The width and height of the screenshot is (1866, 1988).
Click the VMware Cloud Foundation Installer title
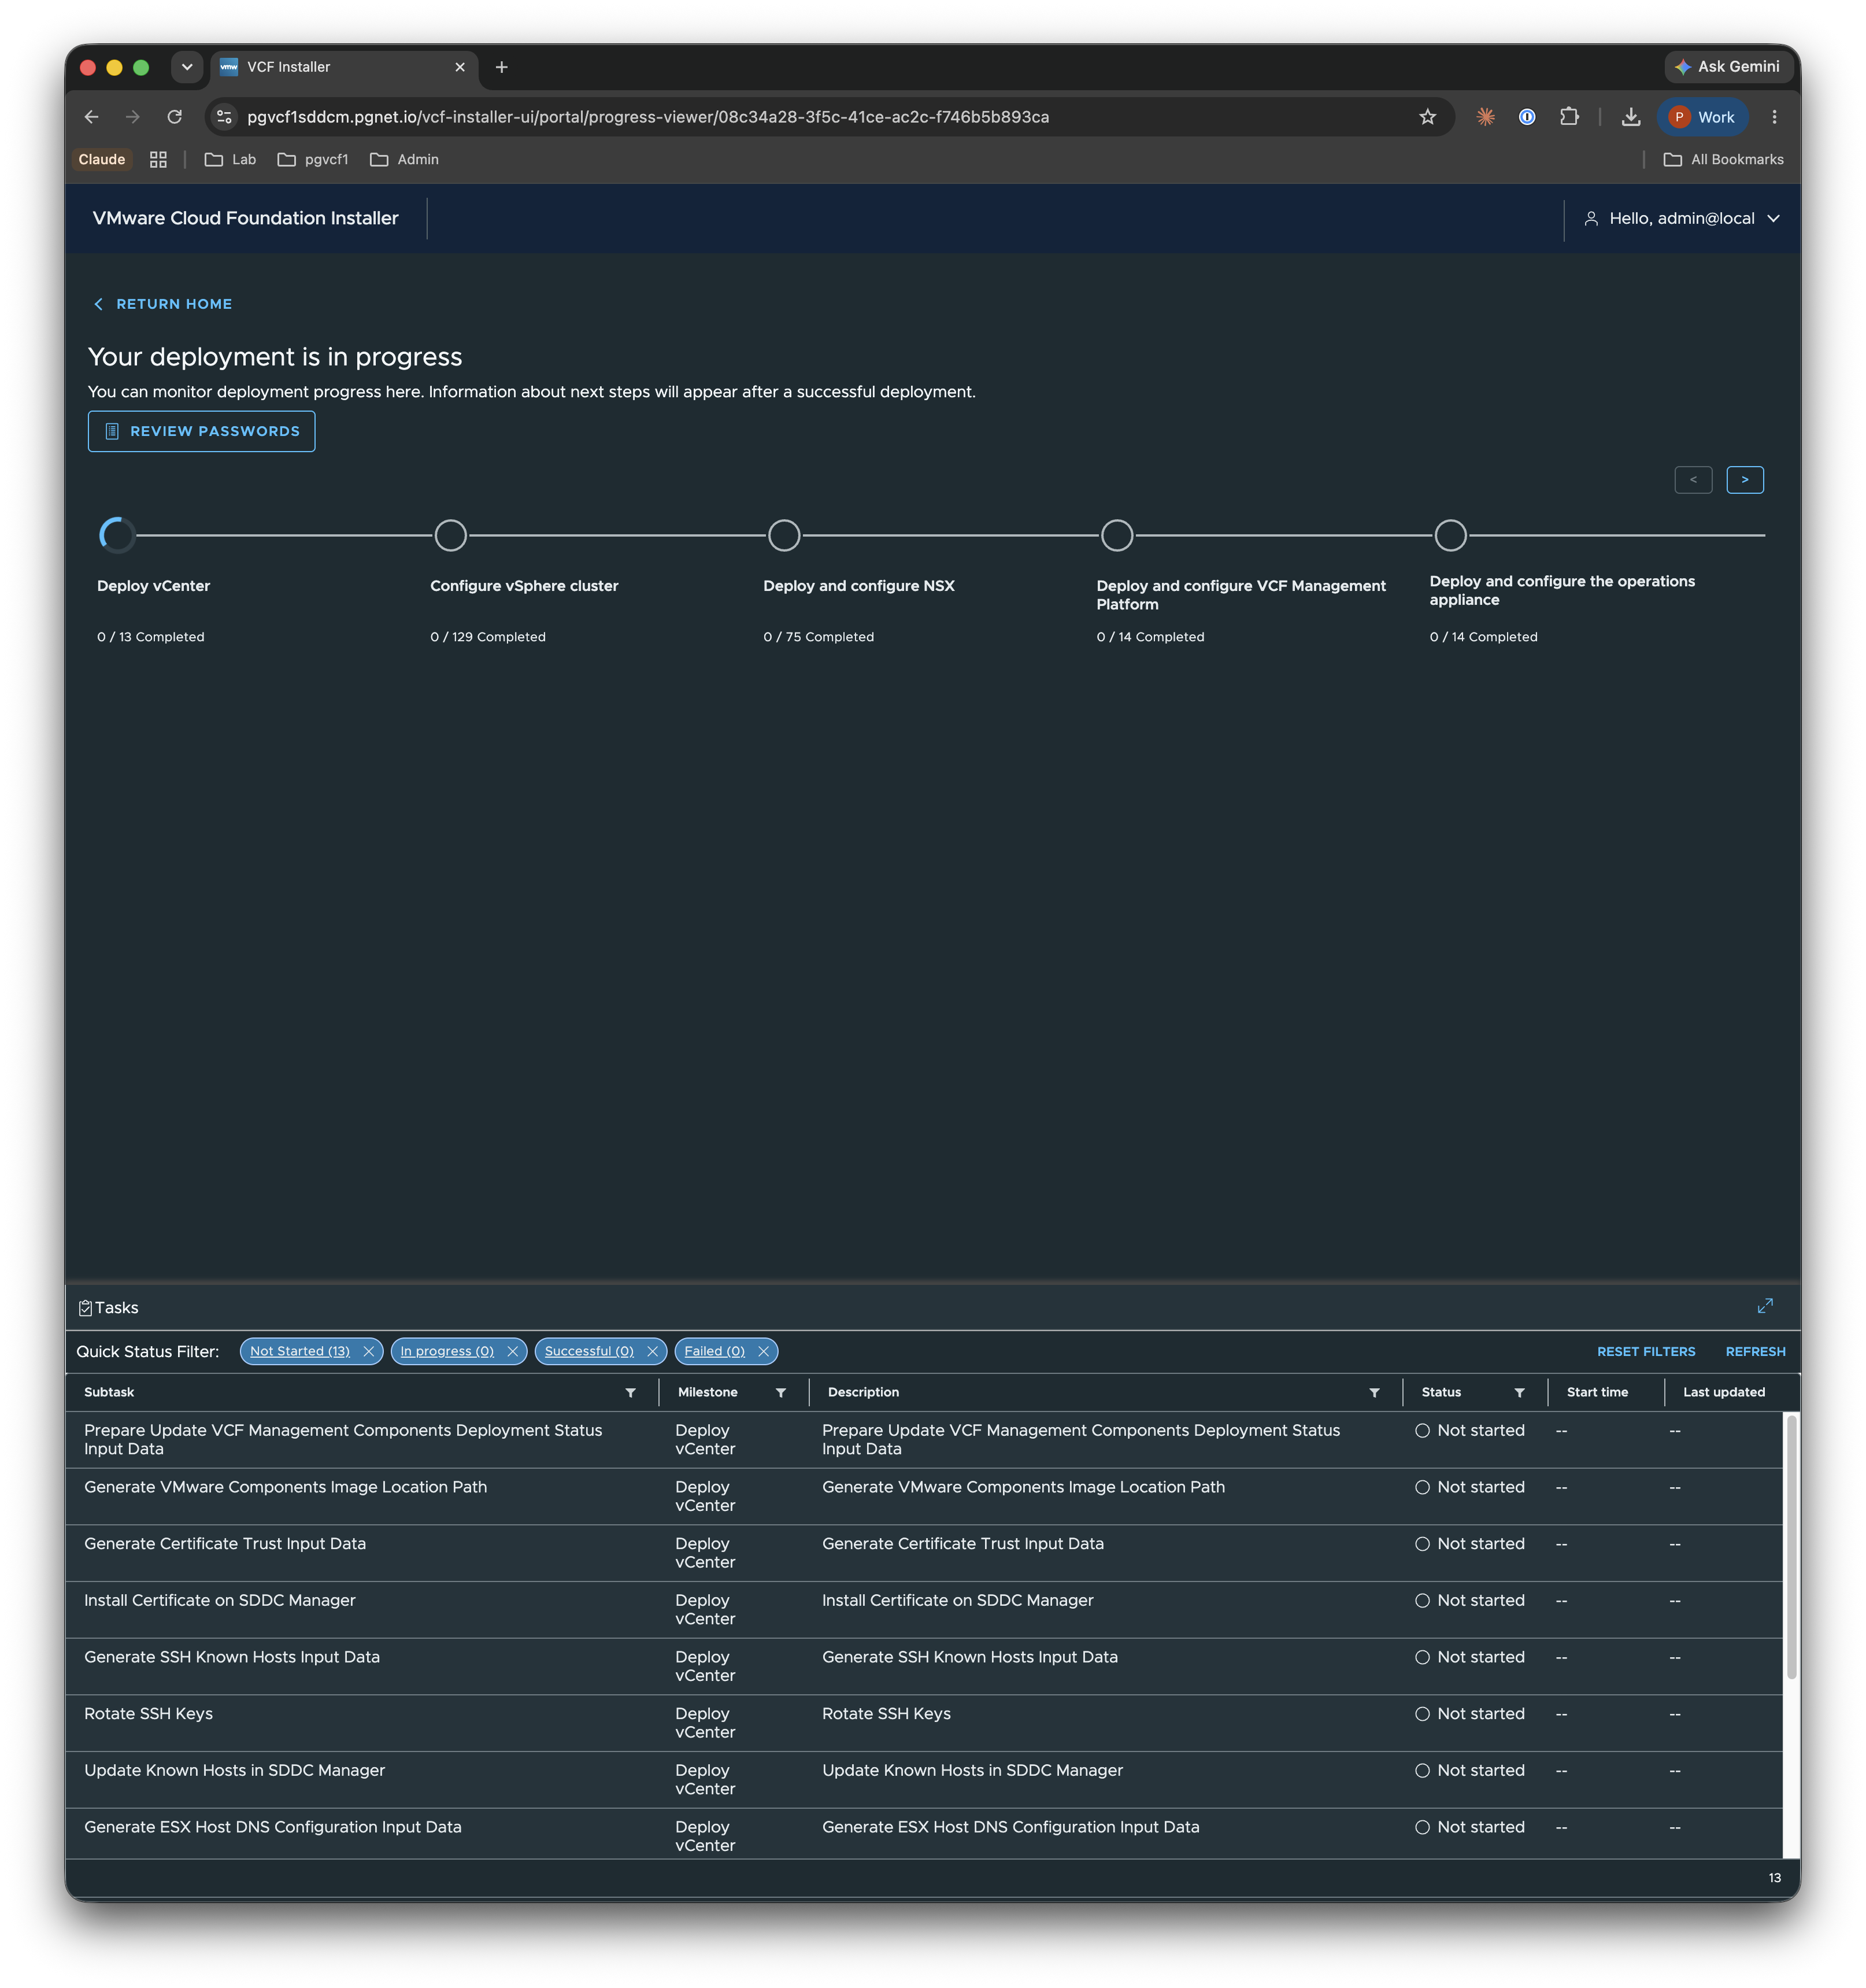[x=245, y=218]
